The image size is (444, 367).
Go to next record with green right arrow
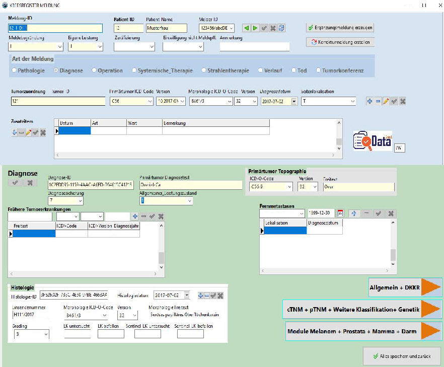[255, 28]
